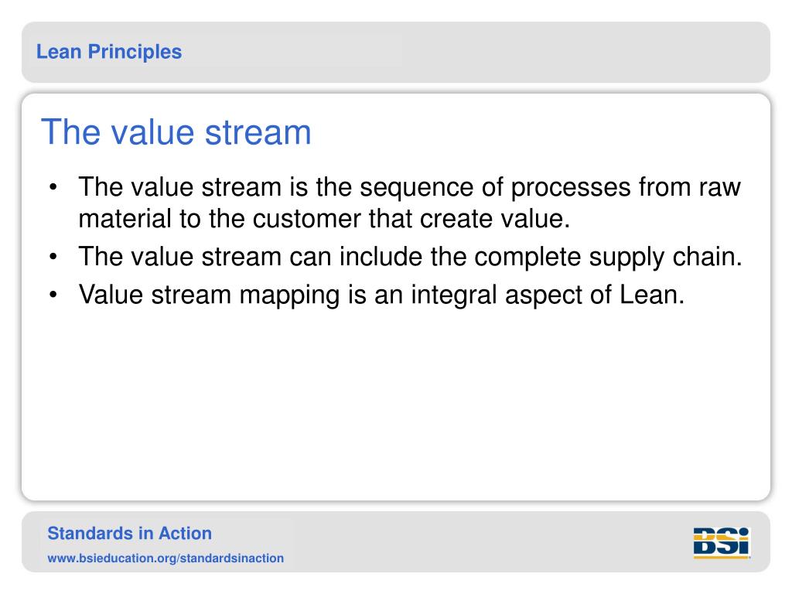Click the BSI logo
The height and width of the screenshot is (594, 792).
(x=722, y=543)
